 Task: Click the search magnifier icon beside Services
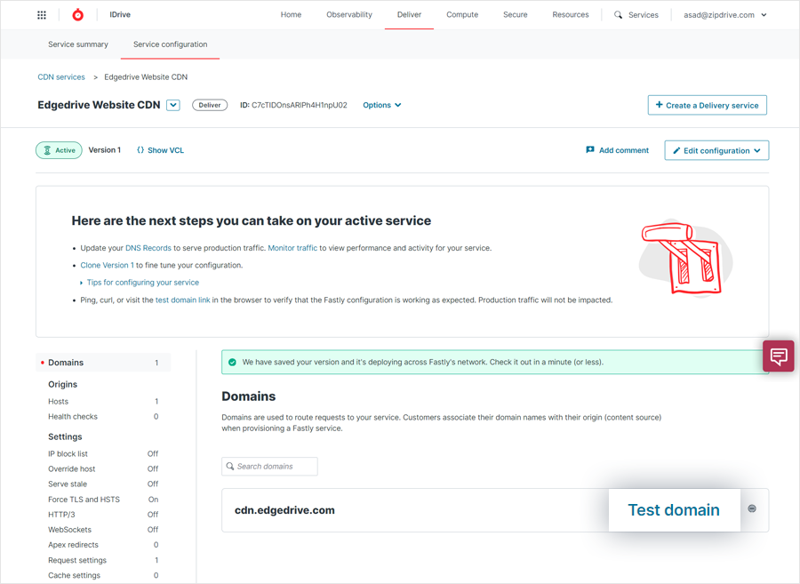click(x=618, y=15)
